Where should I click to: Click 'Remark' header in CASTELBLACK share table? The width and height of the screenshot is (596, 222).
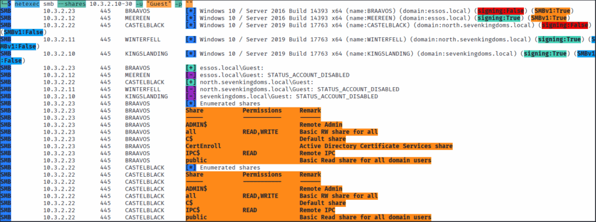coord(310,174)
